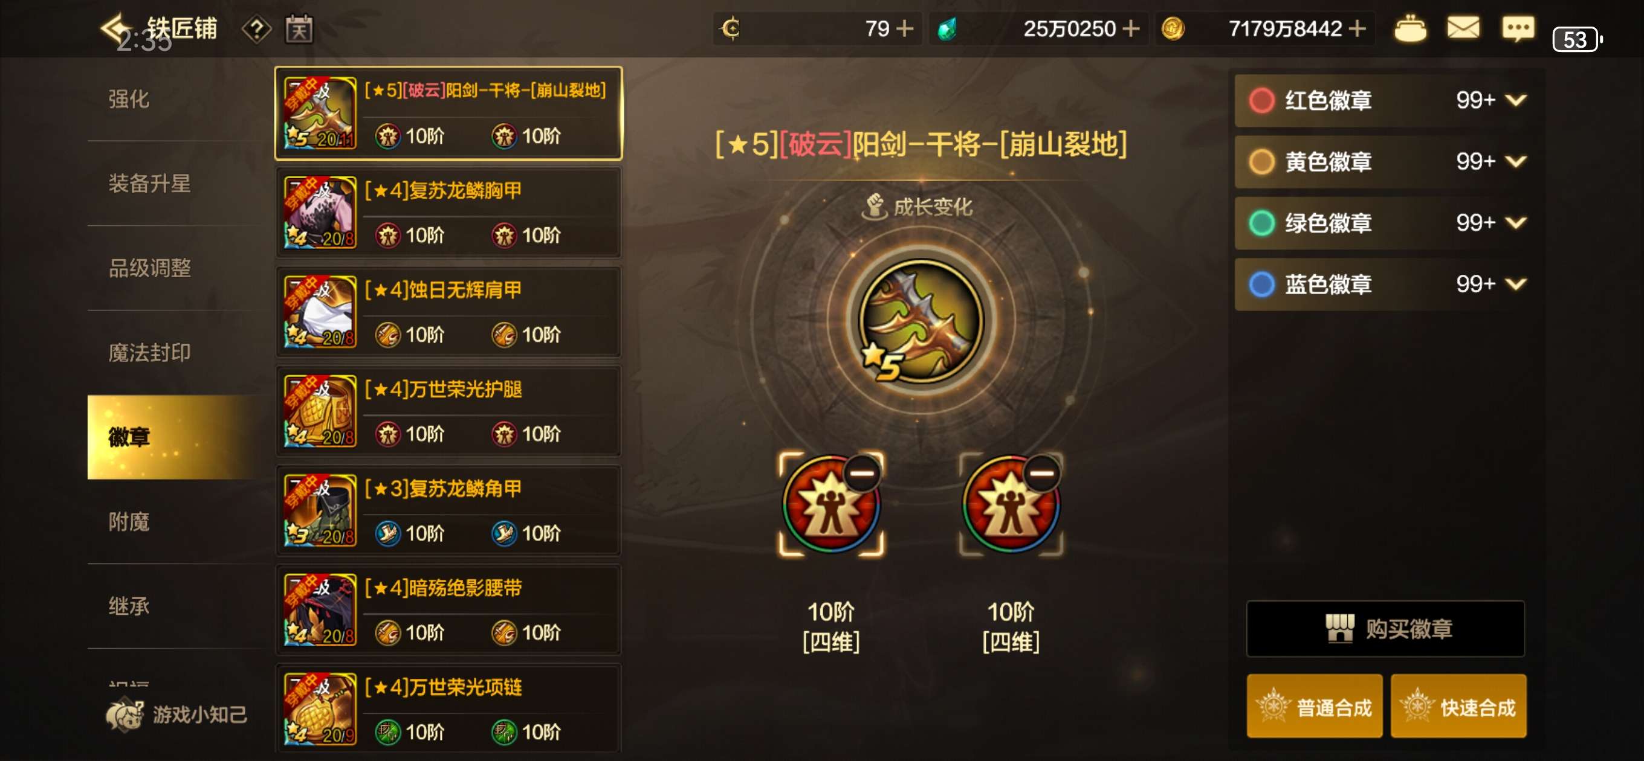
Task: Expand the 蓝色徽章 list
Action: [1515, 284]
